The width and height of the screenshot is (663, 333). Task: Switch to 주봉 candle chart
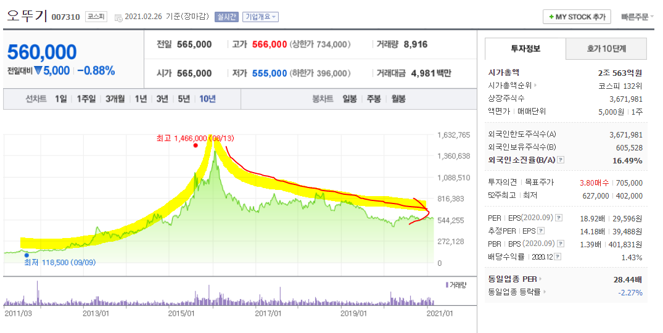coord(374,99)
